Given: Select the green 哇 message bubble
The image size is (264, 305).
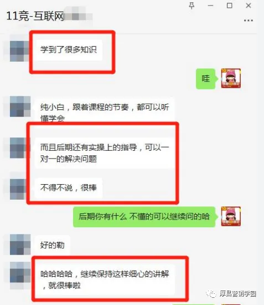Looking at the screenshot, I should pyautogui.click(x=206, y=79).
